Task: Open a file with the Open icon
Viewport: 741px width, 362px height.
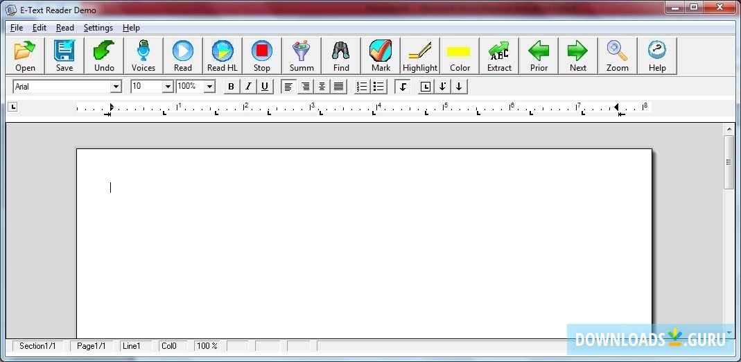Action: 25,55
